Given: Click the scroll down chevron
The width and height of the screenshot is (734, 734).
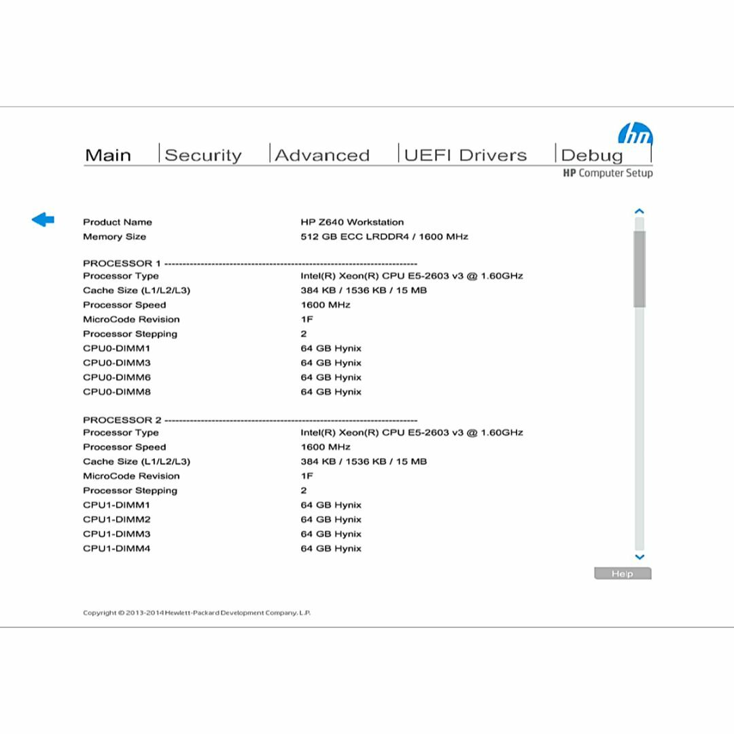Looking at the screenshot, I should 640,557.
